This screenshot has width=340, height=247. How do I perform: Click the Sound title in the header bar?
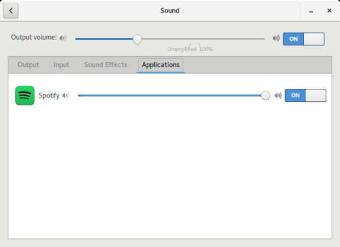coord(170,10)
